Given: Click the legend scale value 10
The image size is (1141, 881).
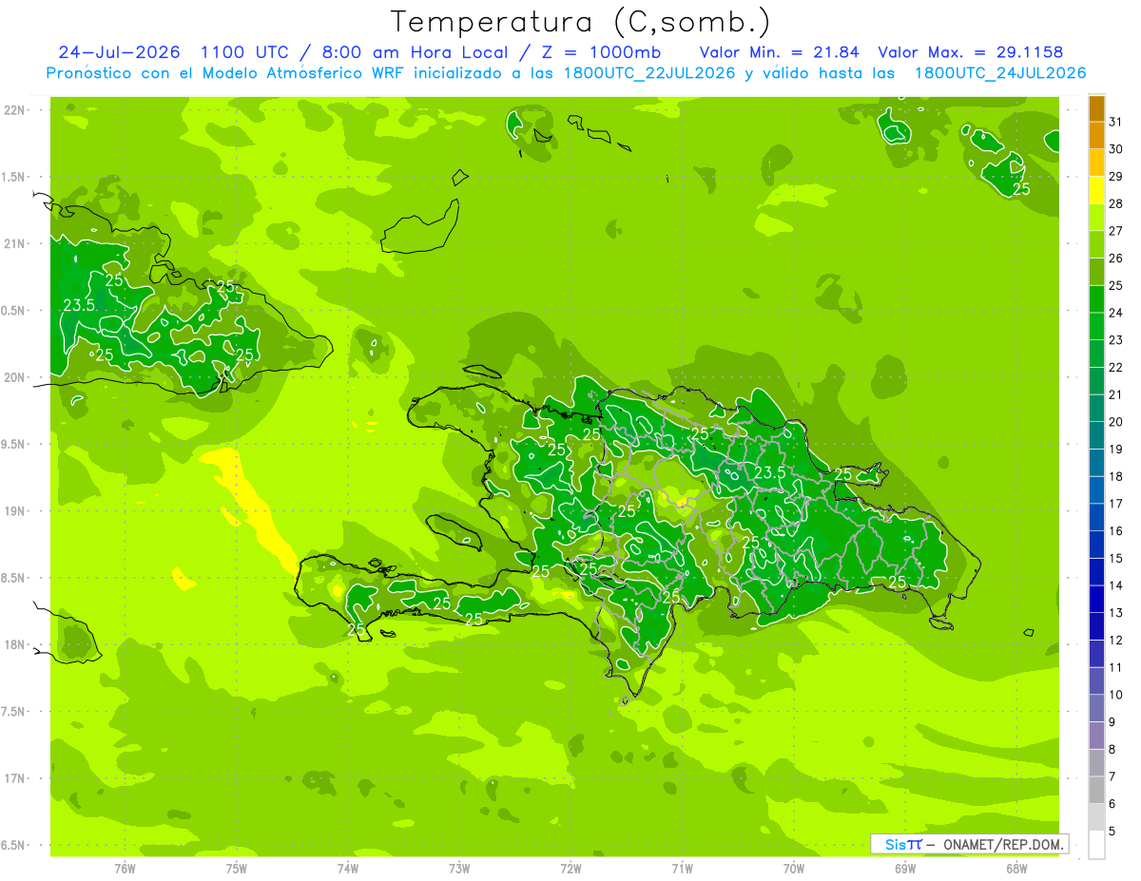Looking at the screenshot, I should tap(1116, 695).
